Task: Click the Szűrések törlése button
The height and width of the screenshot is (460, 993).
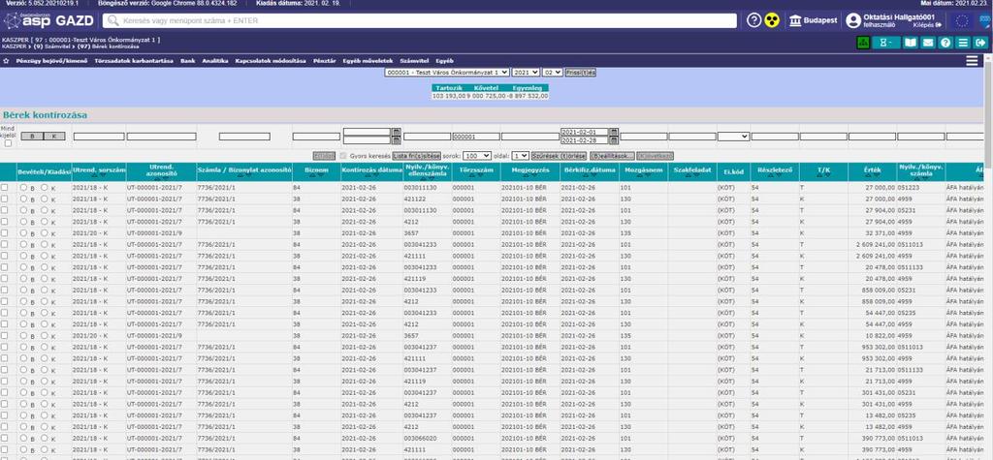Action: [x=559, y=156]
